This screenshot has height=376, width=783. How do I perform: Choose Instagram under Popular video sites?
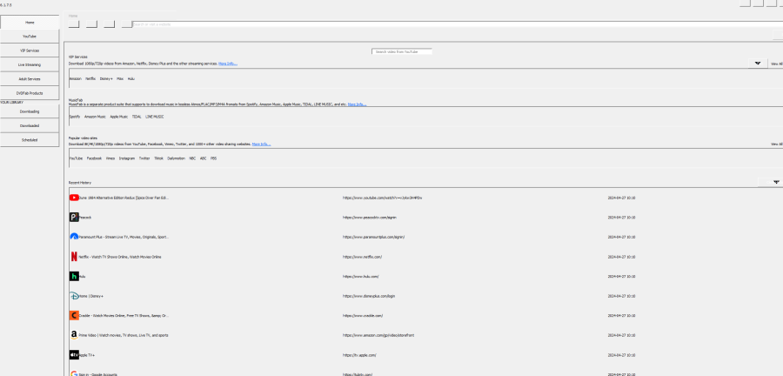coord(127,158)
